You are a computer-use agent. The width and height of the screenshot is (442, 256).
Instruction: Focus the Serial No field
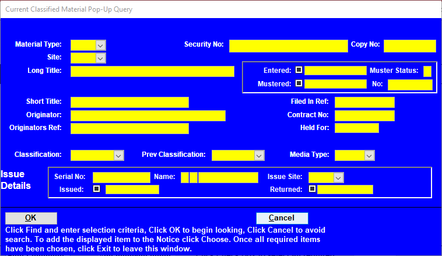[121, 177]
